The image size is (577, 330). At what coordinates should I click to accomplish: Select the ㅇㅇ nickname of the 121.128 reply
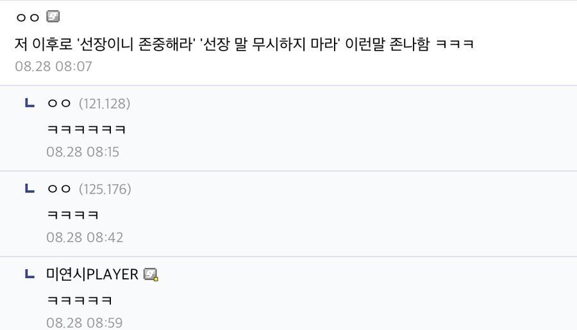tap(59, 104)
